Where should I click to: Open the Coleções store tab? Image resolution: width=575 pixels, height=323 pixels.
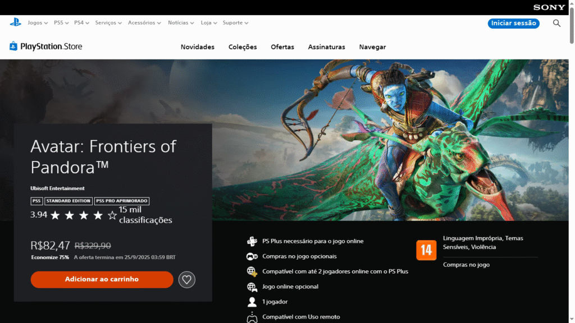click(243, 47)
